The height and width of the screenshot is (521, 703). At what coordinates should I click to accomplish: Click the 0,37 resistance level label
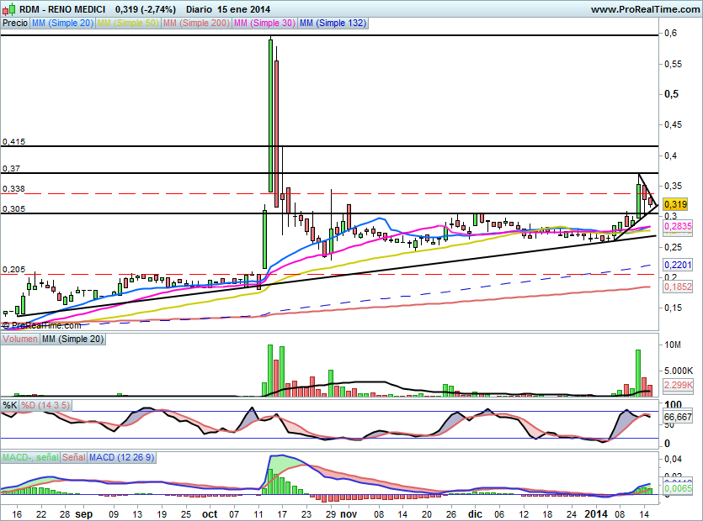pos(11,168)
